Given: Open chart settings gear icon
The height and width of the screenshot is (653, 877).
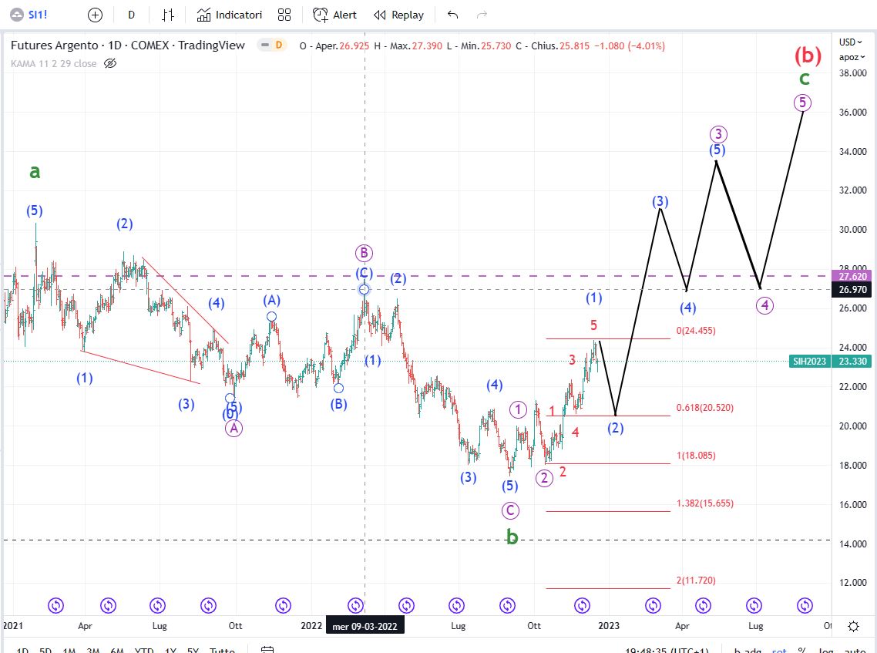Looking at the screenshot, I should pyautogui.click(x=854, y=625).
